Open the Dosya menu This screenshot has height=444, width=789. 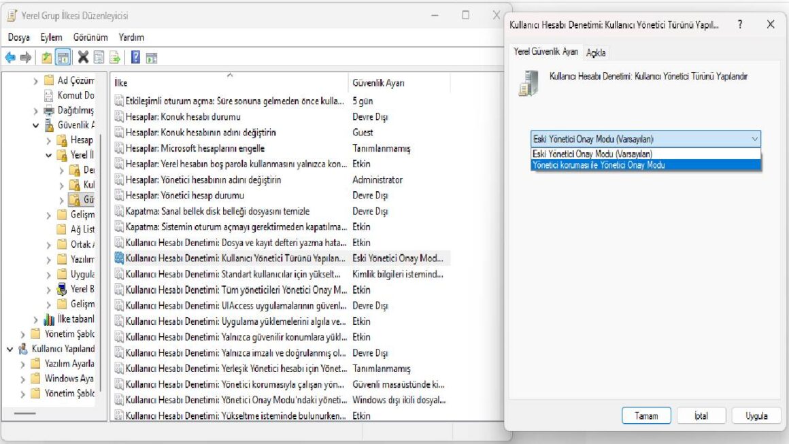pyautogui.click(x=18, y=37)
